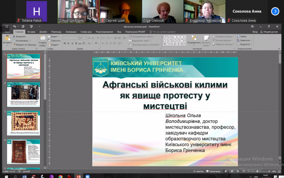The height and width of the screenshot is (178, 284).
Task: Click the Общий доступ share button
Action: pos(268,32)
